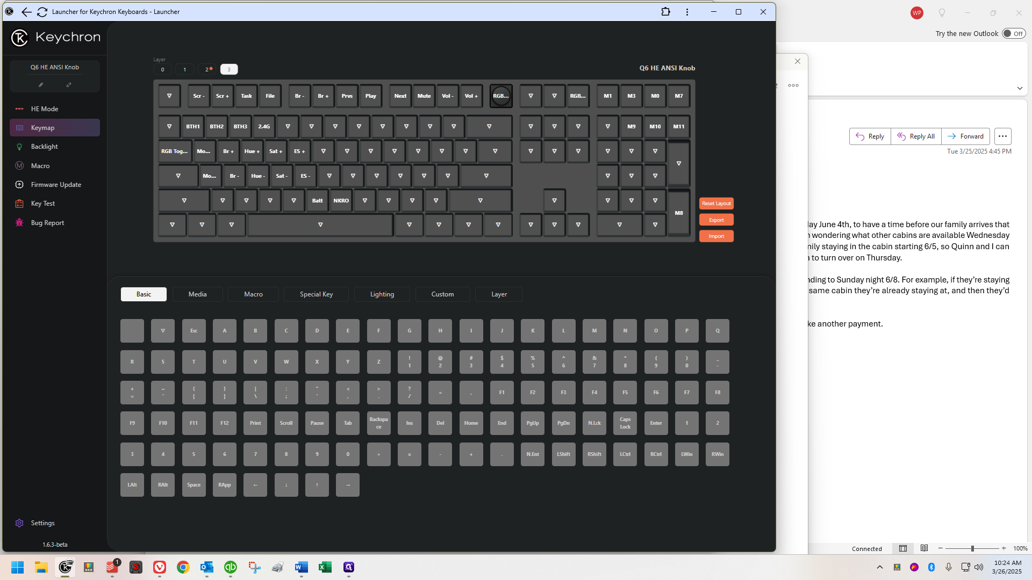Switch to the Layer key tab

tap(499, 294)
